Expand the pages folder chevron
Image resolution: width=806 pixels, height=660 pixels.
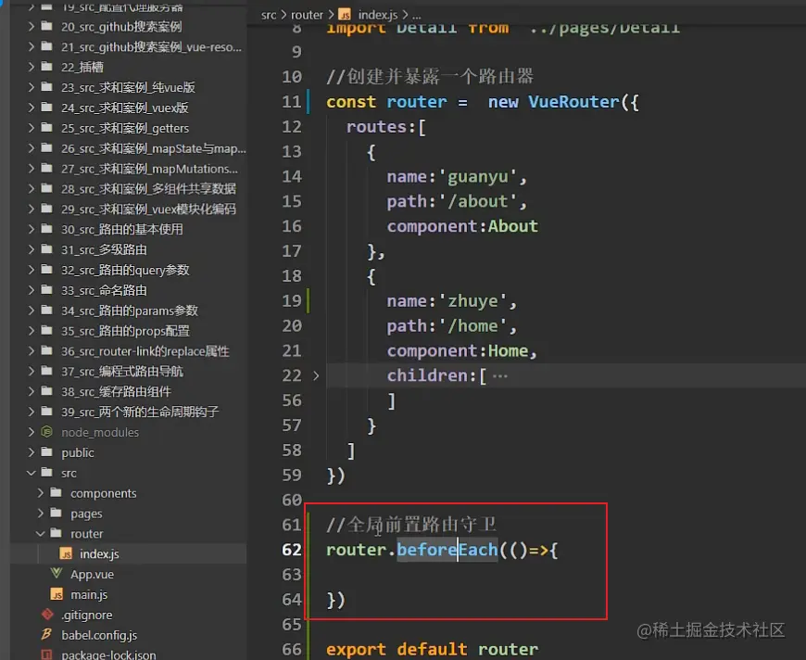click(x=41, y=514)
